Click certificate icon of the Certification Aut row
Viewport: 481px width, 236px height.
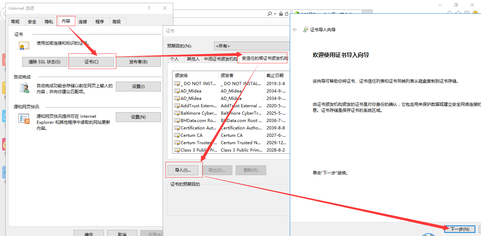click(x=177, y=128)
